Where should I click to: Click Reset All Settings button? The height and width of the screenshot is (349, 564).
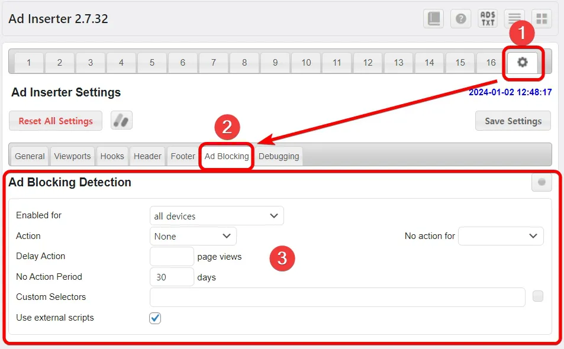point(56,121)
